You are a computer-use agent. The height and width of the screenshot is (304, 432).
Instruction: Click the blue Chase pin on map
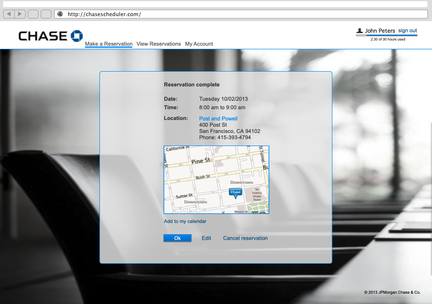pos(235,193)
